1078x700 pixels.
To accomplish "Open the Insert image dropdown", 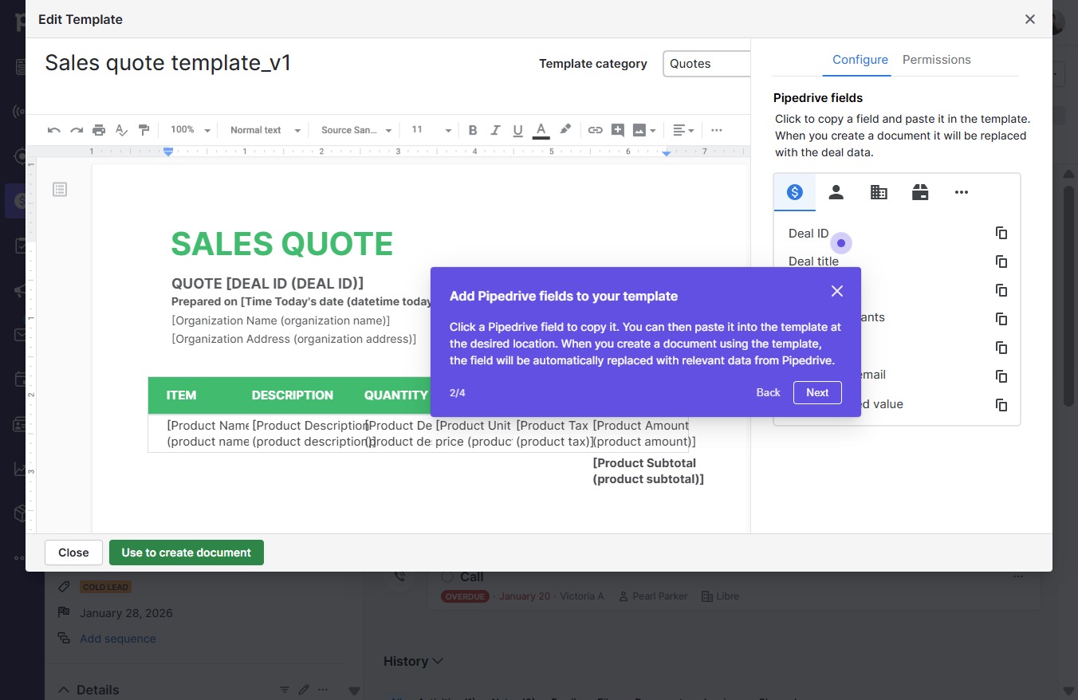I will click(x=644, y=130).
